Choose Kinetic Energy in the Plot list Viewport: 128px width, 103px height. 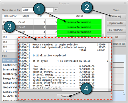[10, 65]
